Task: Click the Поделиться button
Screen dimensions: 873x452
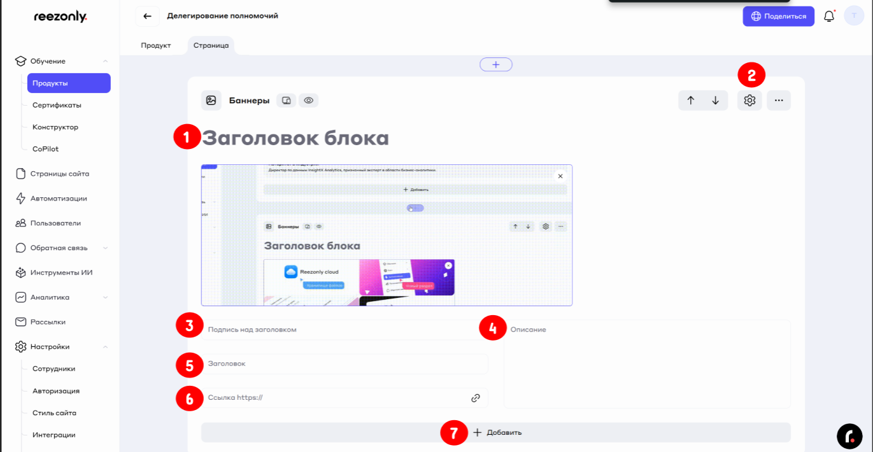Action: pos(778,17)
